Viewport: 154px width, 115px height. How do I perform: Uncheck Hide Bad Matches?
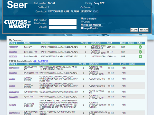pyautogui.click(x=82, y=25)
